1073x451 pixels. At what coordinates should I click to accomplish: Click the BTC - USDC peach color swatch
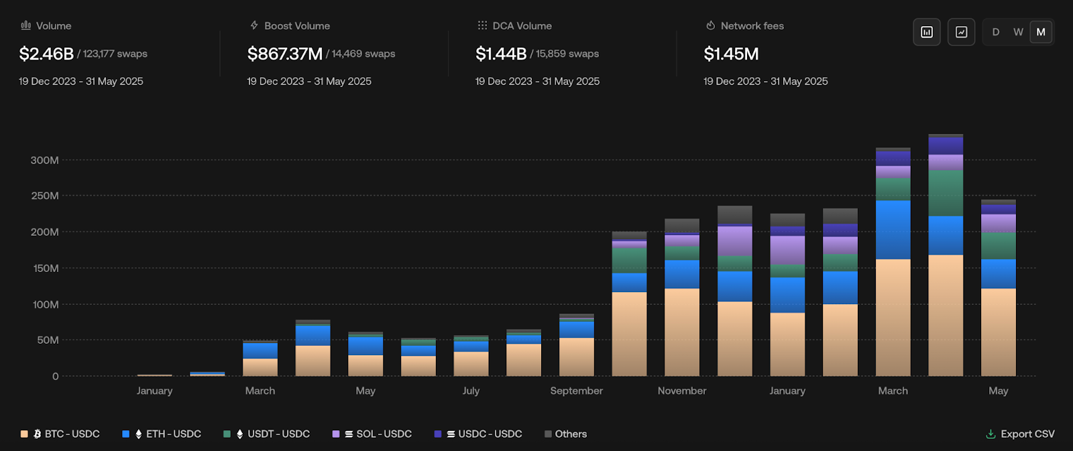coord(24,434)
